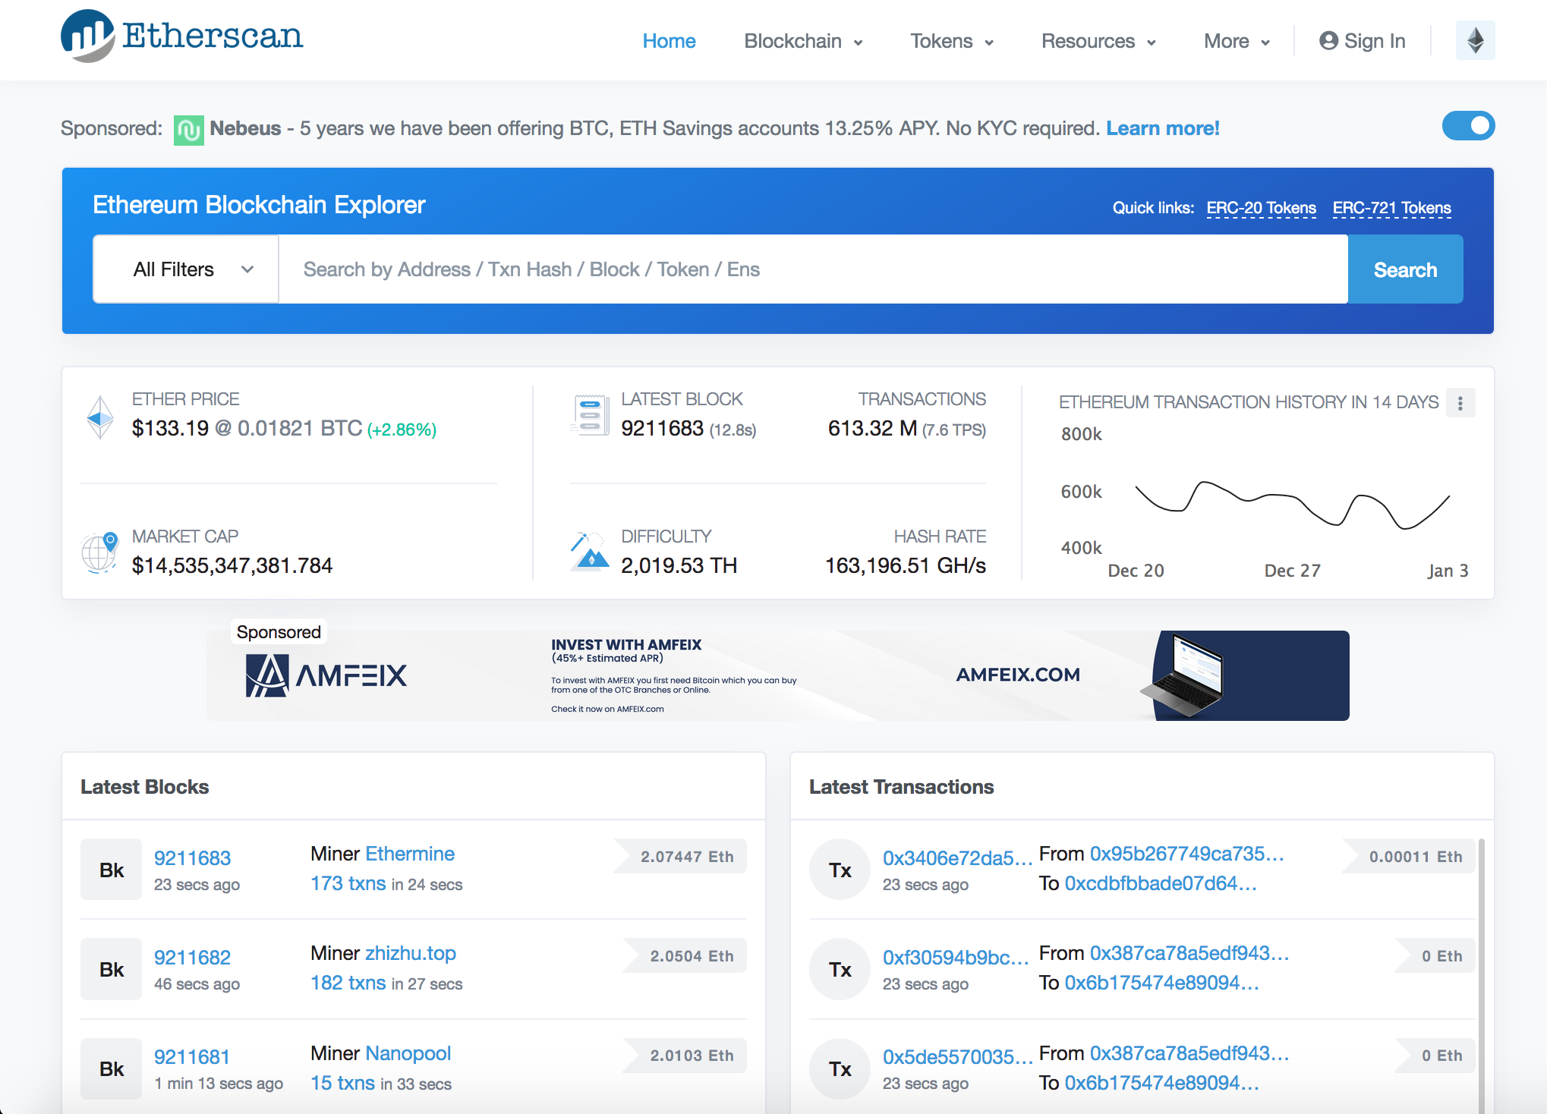Click the Etherscan logo icon

[87, 36]
